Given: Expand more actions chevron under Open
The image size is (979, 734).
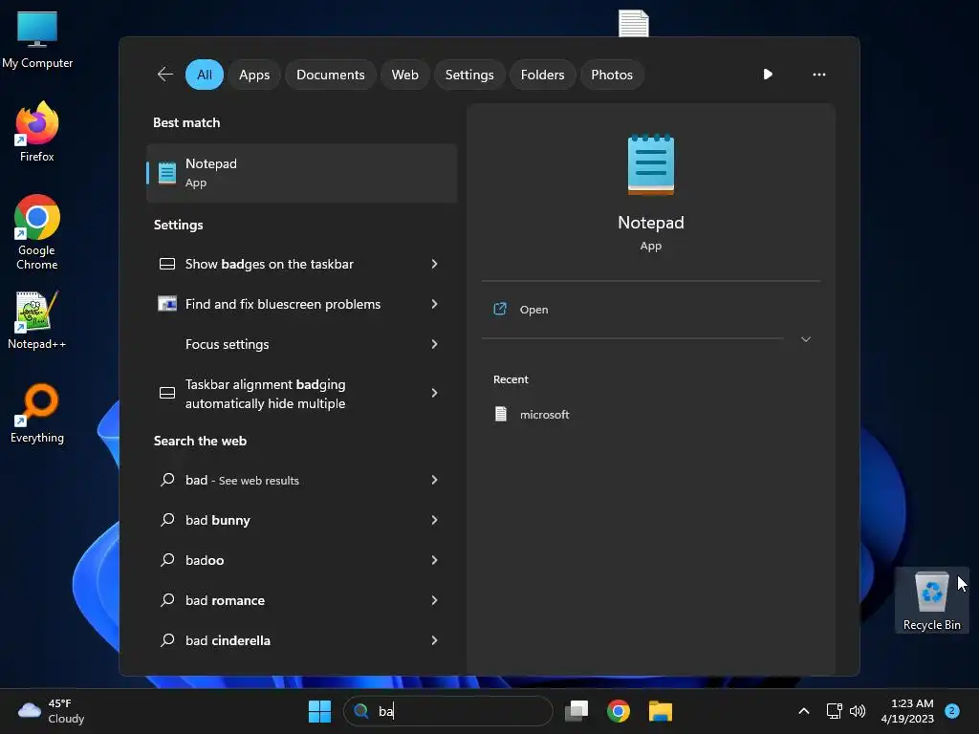Looking at the screenshot, I should 805,339.
